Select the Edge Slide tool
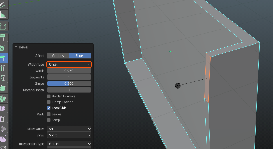 pos(3,119)
